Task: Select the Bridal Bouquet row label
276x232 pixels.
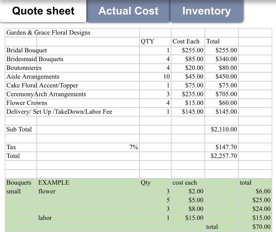Action: click(x=27, y=50)
